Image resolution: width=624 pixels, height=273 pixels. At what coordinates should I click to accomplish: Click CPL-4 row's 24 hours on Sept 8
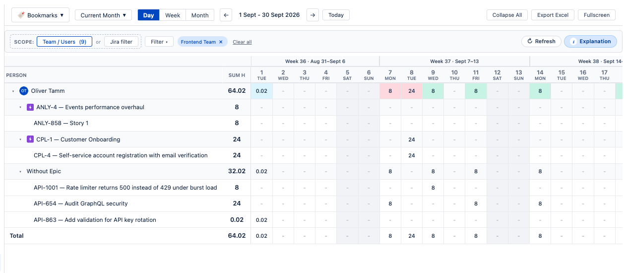click(x=412, y=155)
